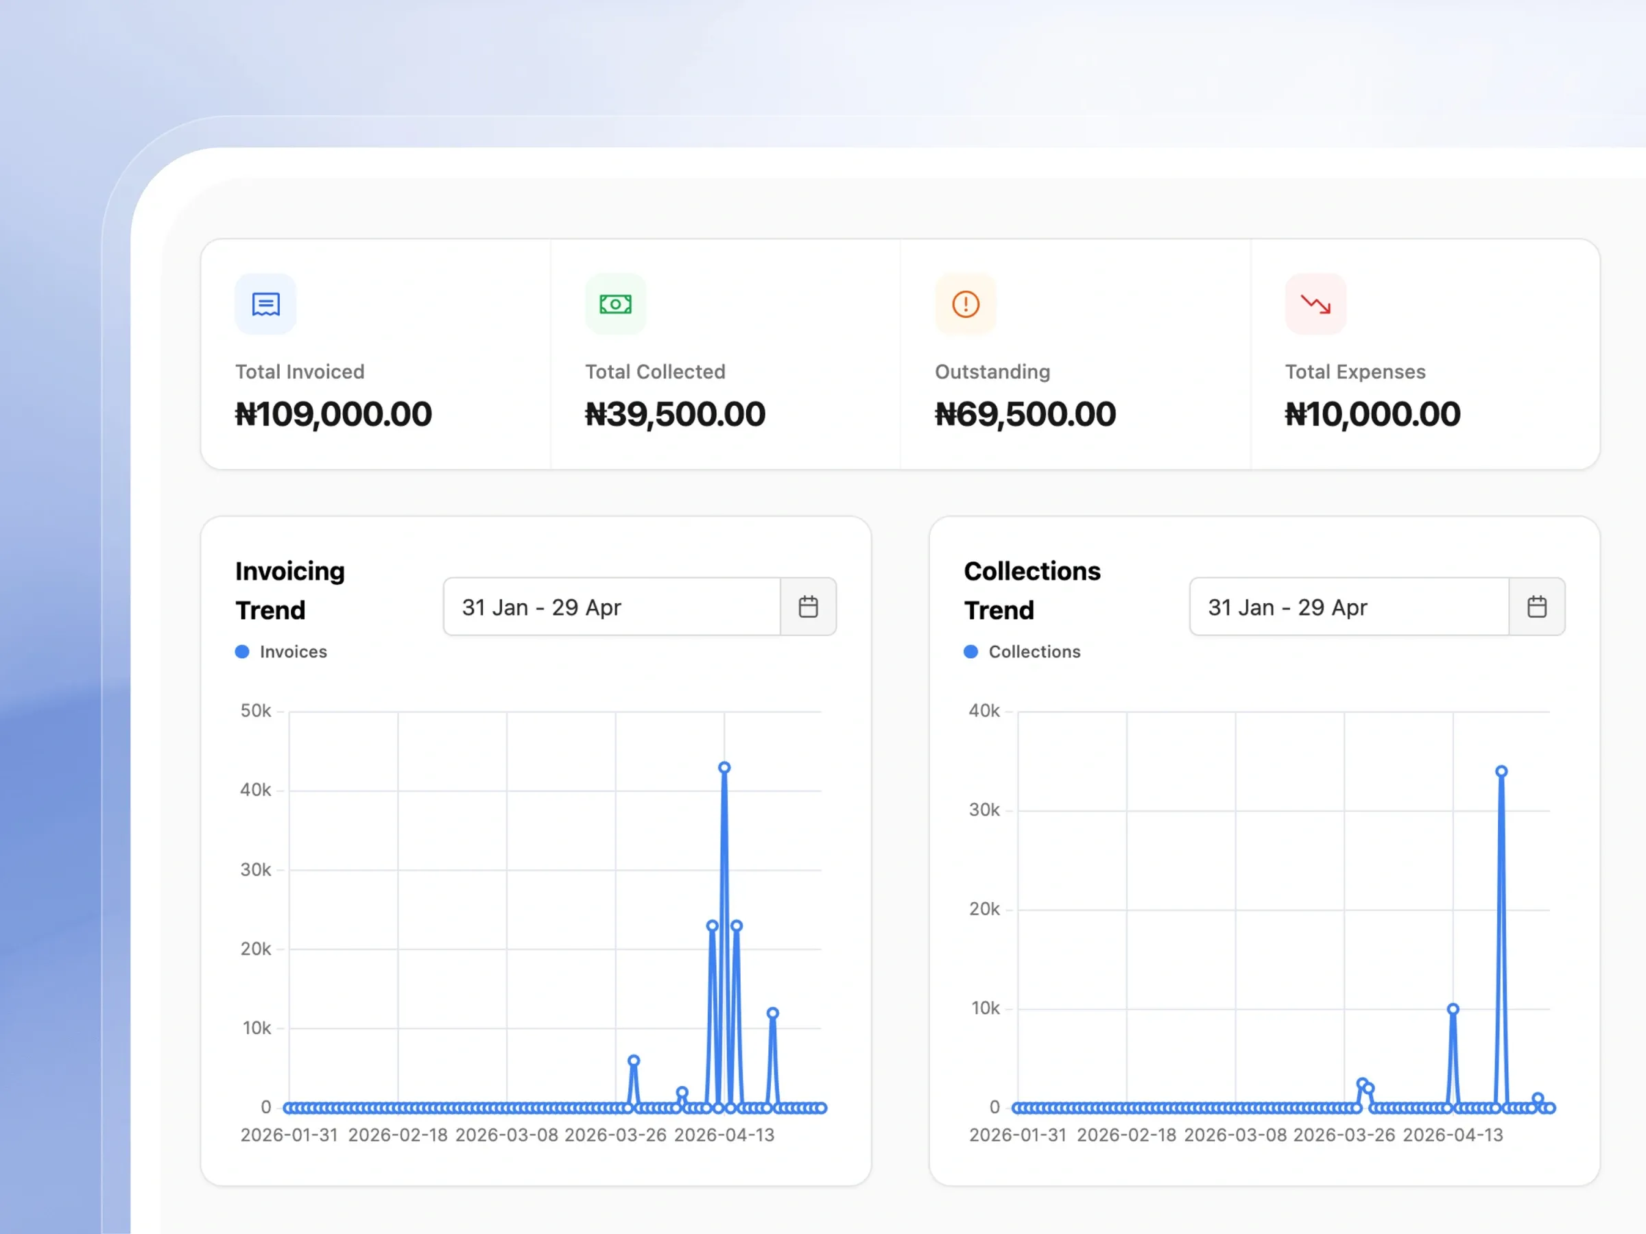This screenshot has width=1646, height=1234.
Task: Click the Invoicing Trend chart title
Action: pos(290,590)
